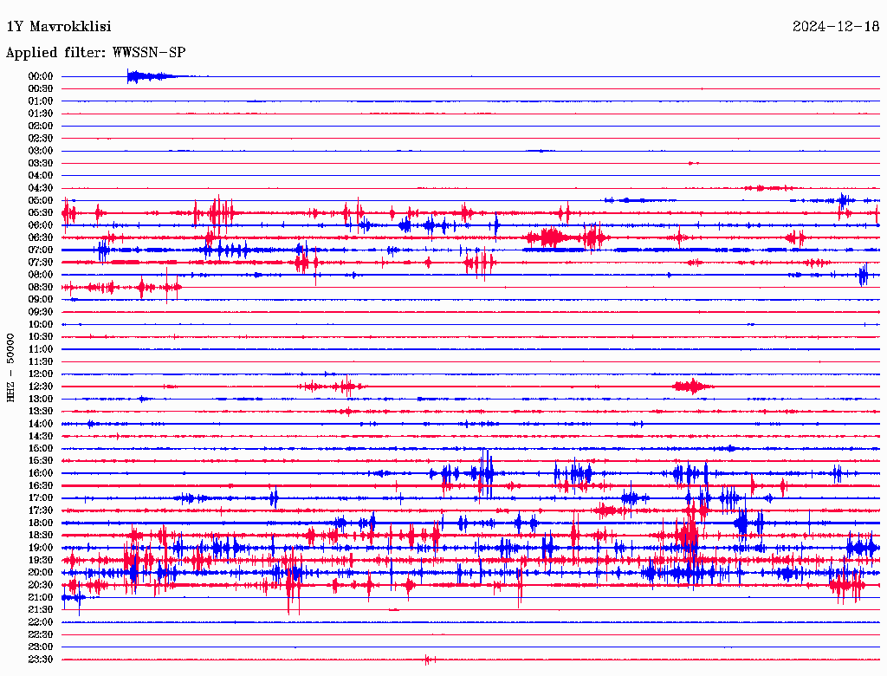Image resolution: width=887 pixels, height=676 pixels.
Task: Select the 12:30 time label
Action: (x=41, y=387)
